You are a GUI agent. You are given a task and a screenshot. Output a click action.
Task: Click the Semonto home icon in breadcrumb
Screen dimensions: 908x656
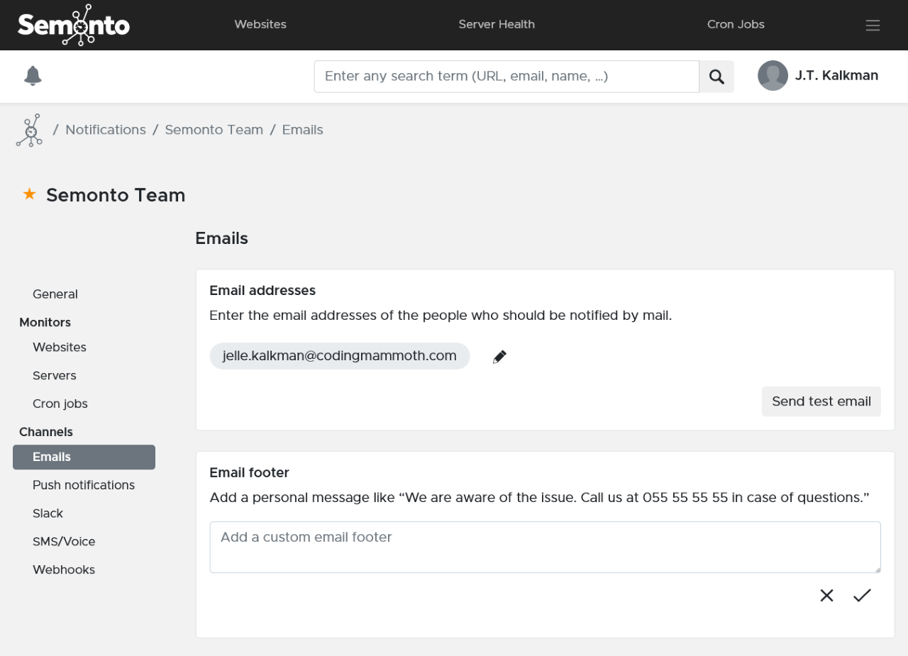[x=29, y=130]
